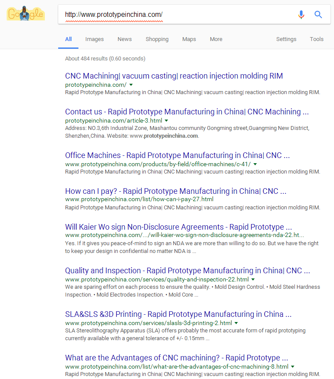Click the 'Yes. If it gives you peace-of-mind' snippet
The image size is (334, 379).
tap(192, 247)
